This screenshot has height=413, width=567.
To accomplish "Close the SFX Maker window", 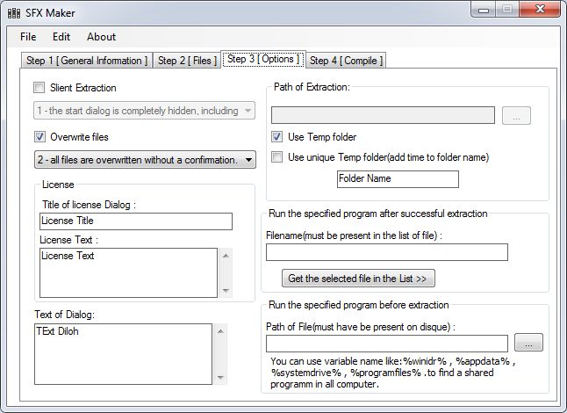I will 540,9.
